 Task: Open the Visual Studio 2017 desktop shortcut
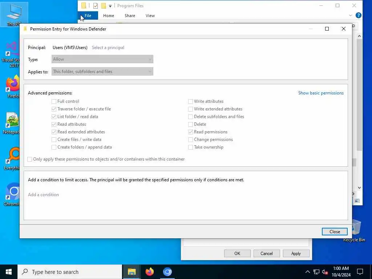(11, 54)
